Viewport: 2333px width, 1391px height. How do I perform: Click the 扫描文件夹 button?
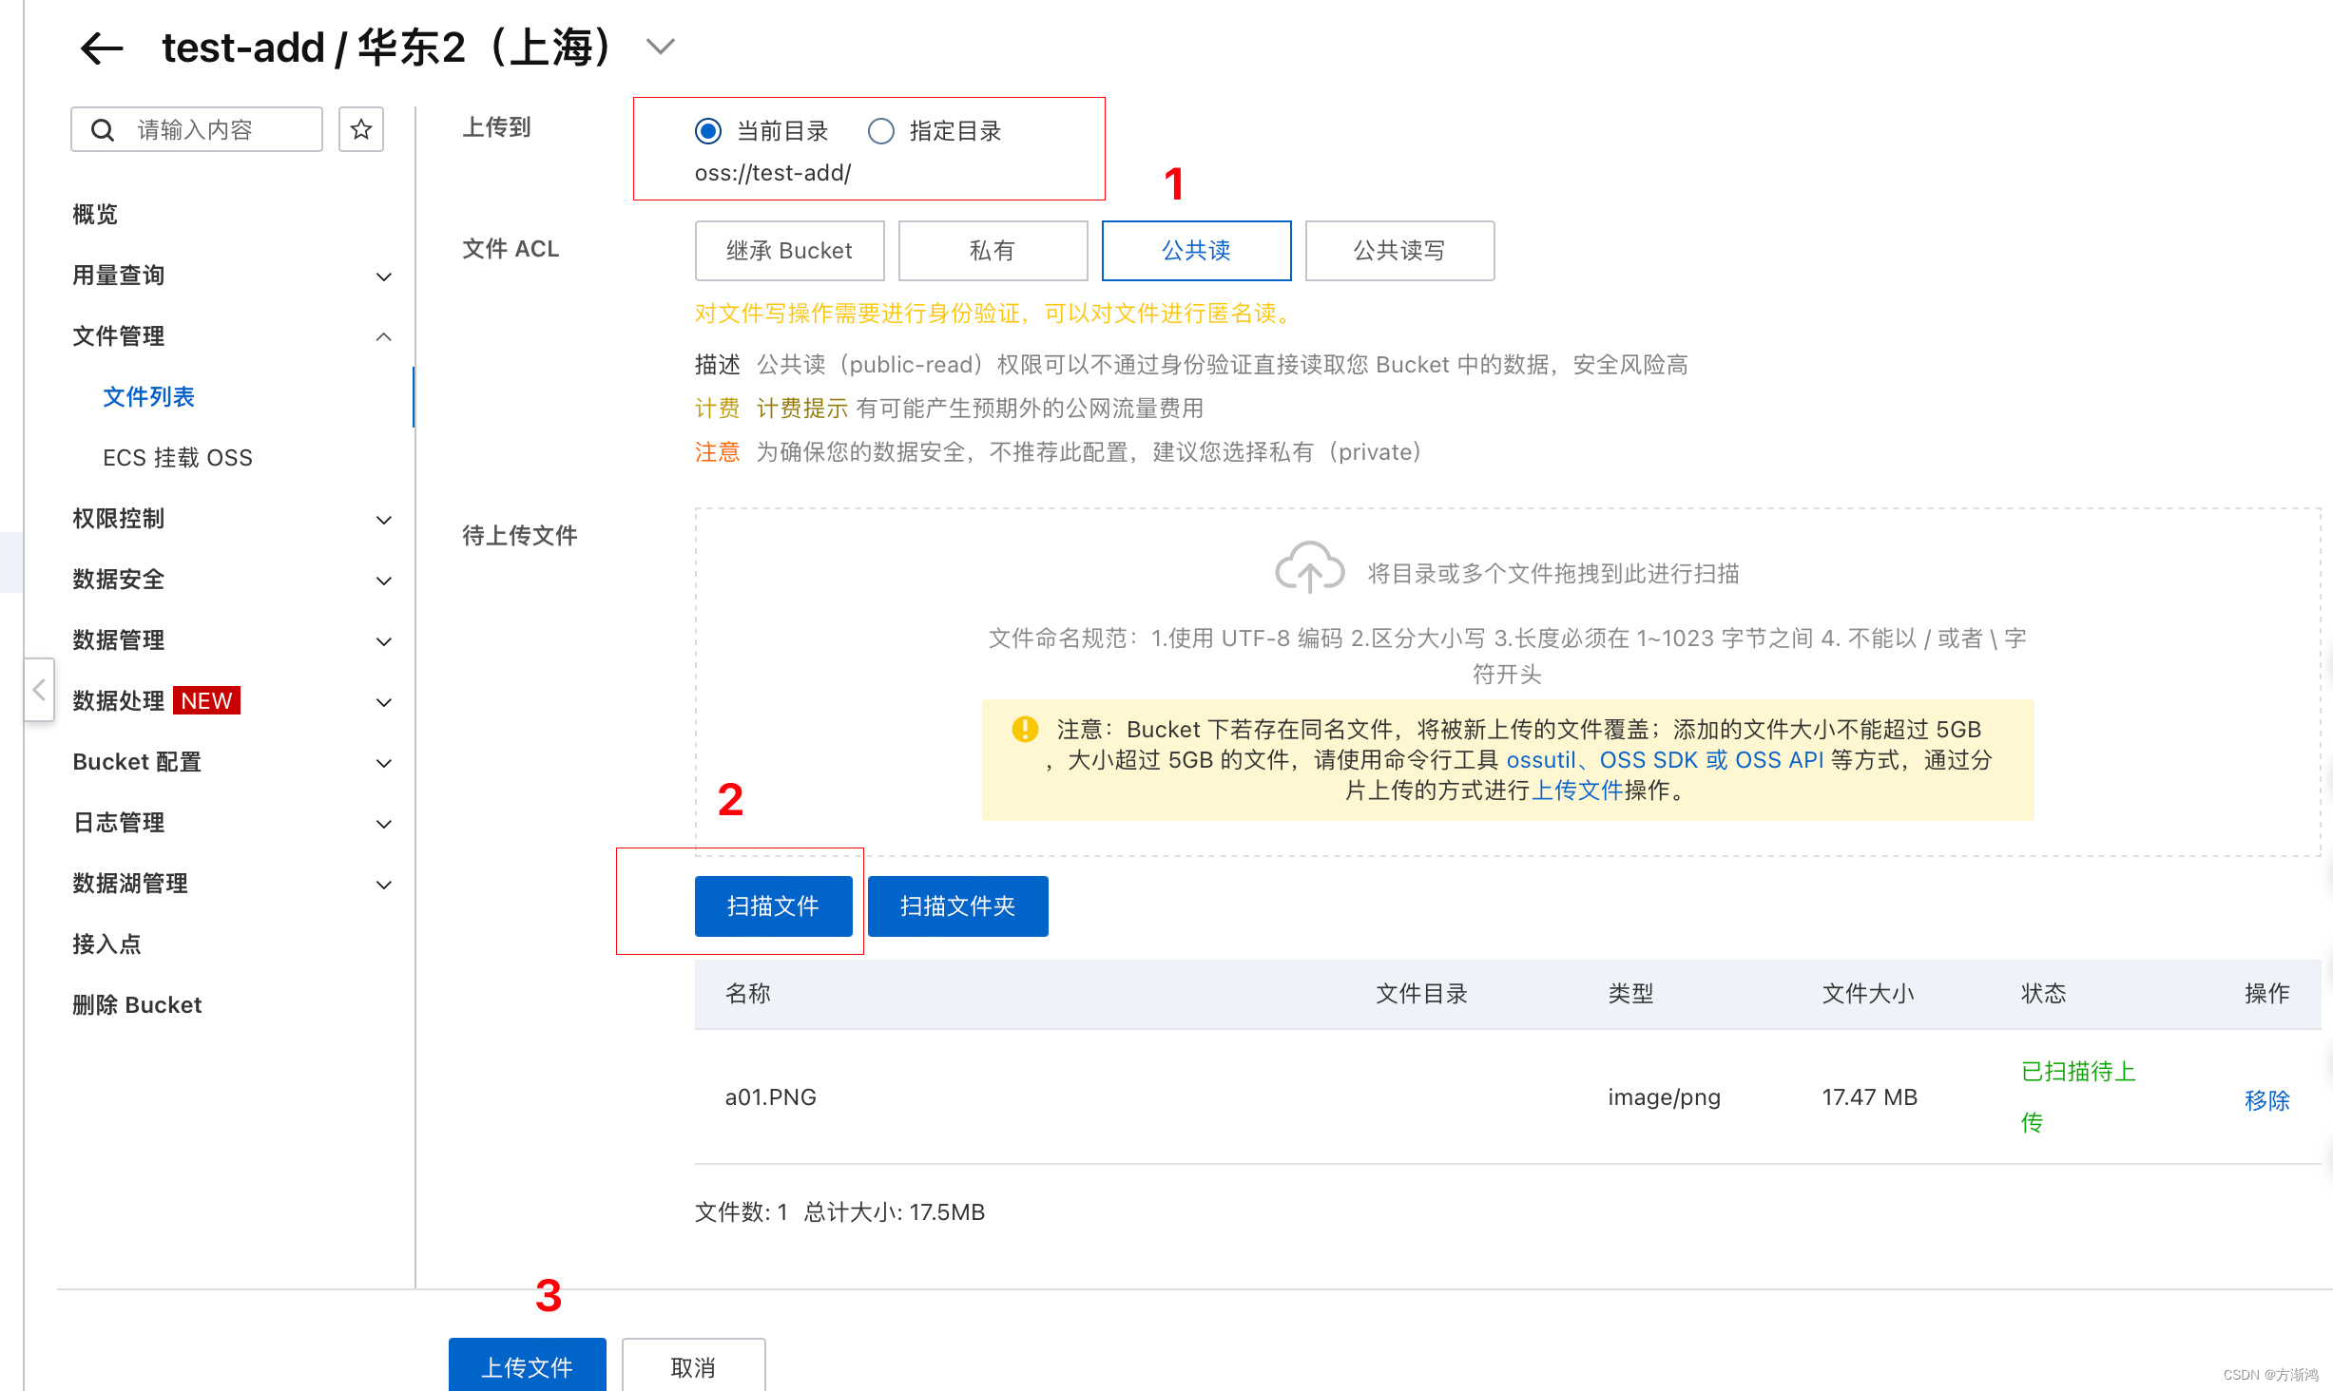click(957, 906)
